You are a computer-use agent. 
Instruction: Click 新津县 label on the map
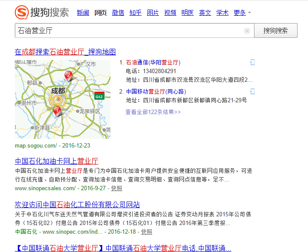click(x=42, y=128)
